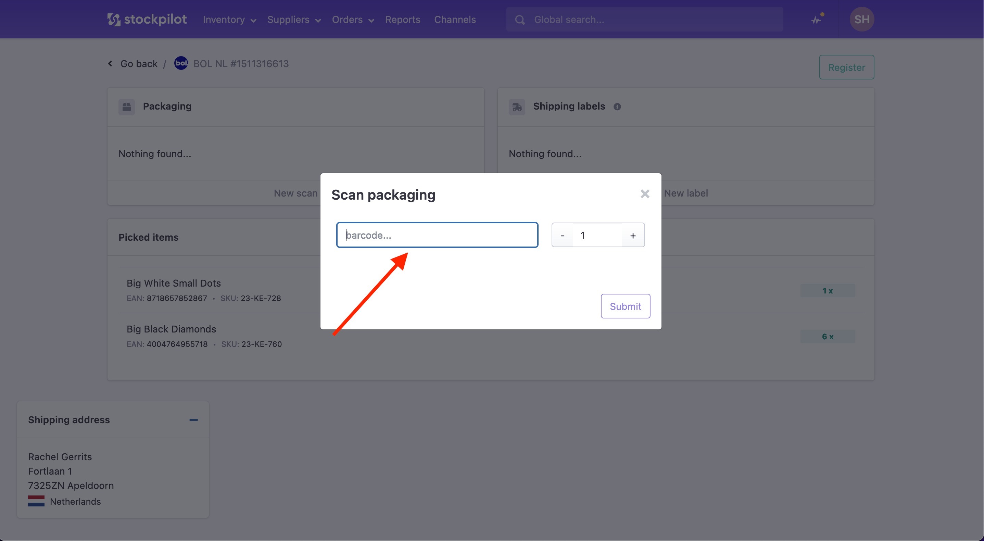Go to Reports page
This screenshot has height=541, width=984.
point(403,20)
